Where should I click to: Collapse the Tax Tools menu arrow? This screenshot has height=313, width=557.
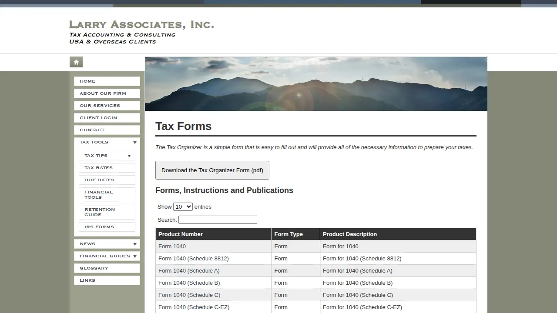[x=135, y=143]
